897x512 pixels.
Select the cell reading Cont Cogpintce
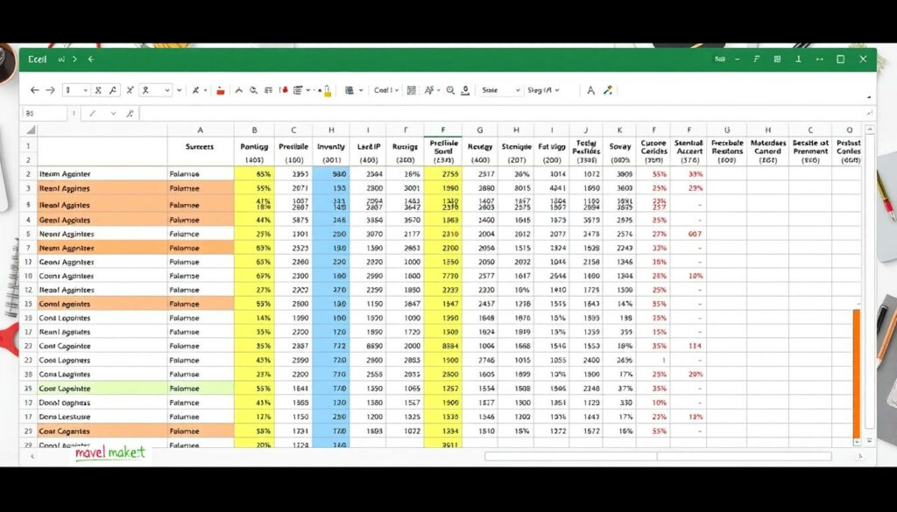point(102,347)
